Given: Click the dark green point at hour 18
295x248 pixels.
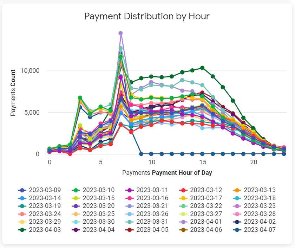Looking at the screenshot, I should [x=233, y=101].
